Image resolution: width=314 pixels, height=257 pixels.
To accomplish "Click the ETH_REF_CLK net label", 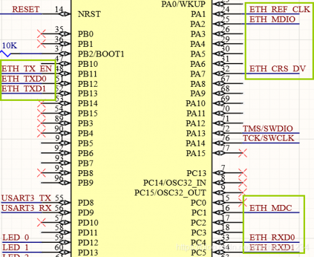I will tap(279, 10).
